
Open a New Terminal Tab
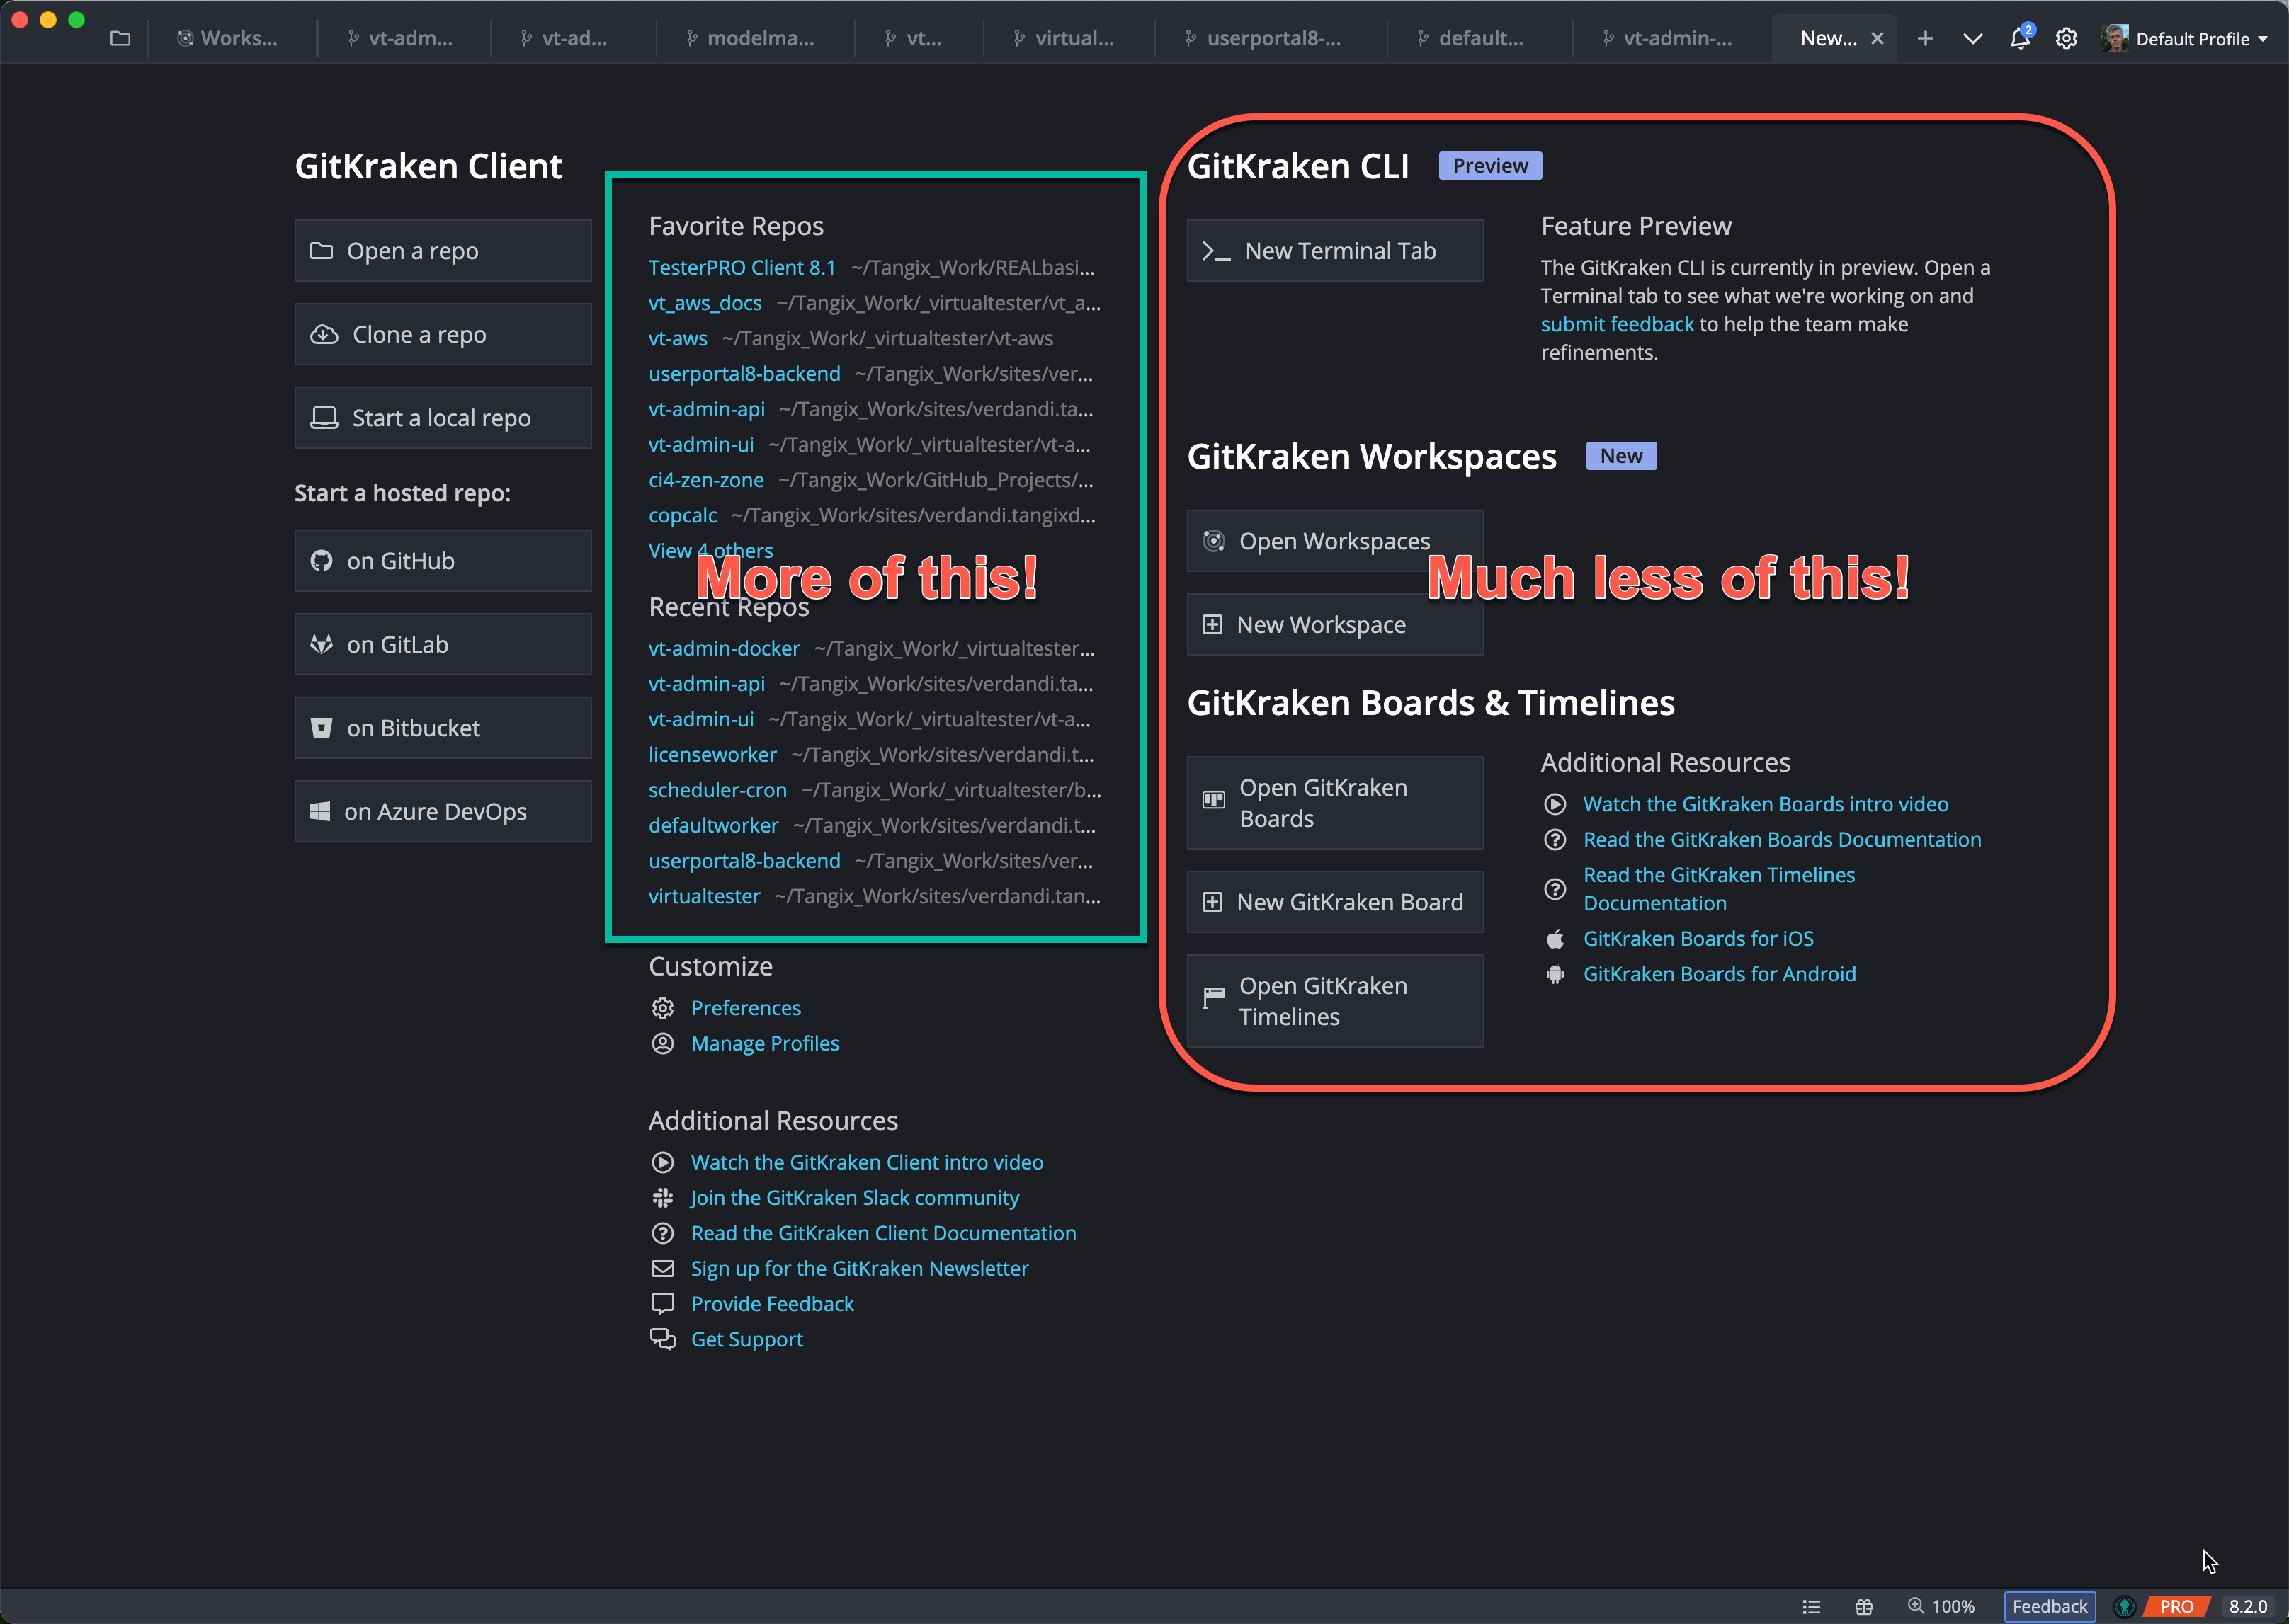[x=1334, y=251]
